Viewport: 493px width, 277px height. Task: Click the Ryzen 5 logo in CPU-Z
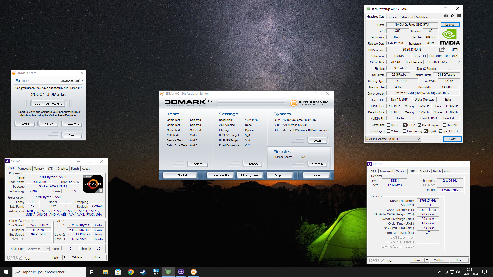[93, 184]
